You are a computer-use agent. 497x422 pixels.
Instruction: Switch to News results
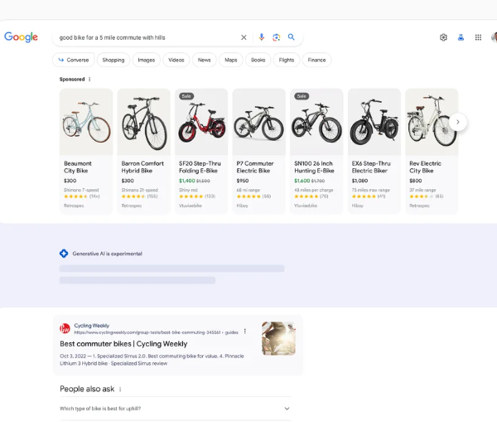[x=205, y=60]
